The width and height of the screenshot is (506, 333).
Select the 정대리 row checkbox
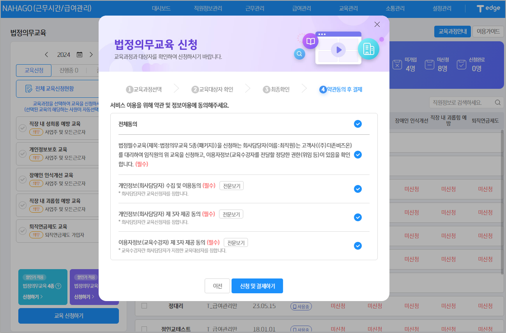[x=144, y=306]
